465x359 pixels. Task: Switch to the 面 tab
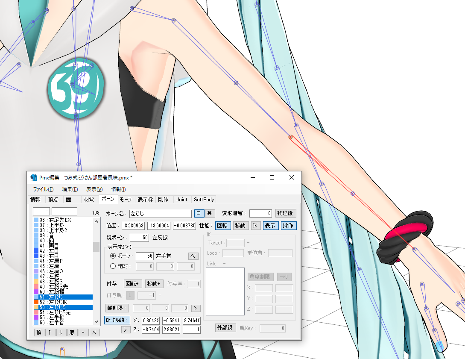(x=69, y=199)
